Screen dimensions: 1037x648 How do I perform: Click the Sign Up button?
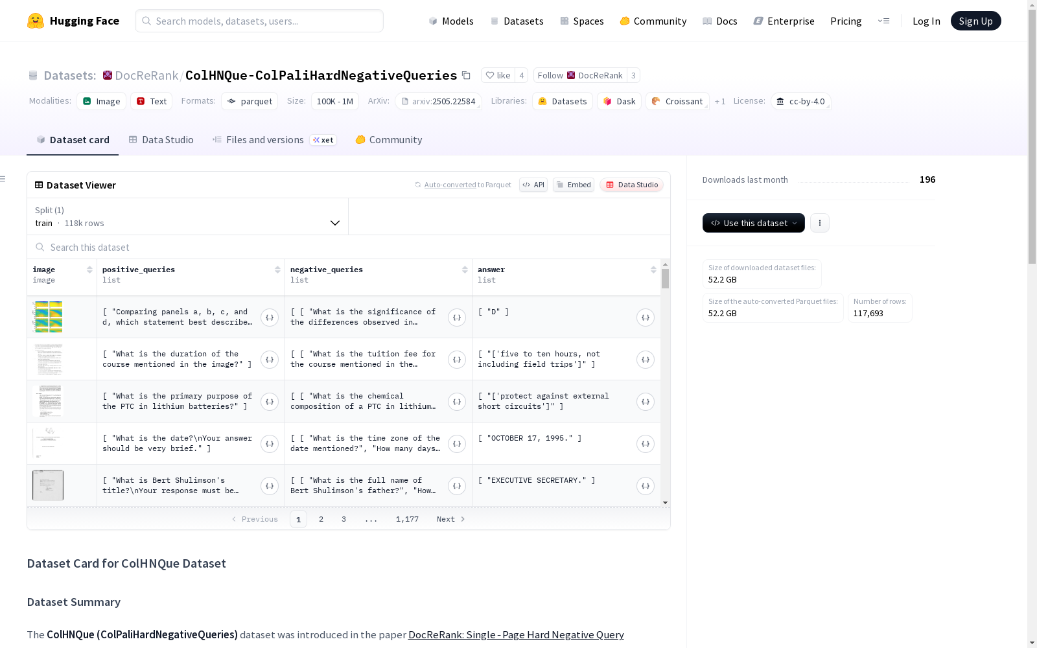[x=975, y=21]
